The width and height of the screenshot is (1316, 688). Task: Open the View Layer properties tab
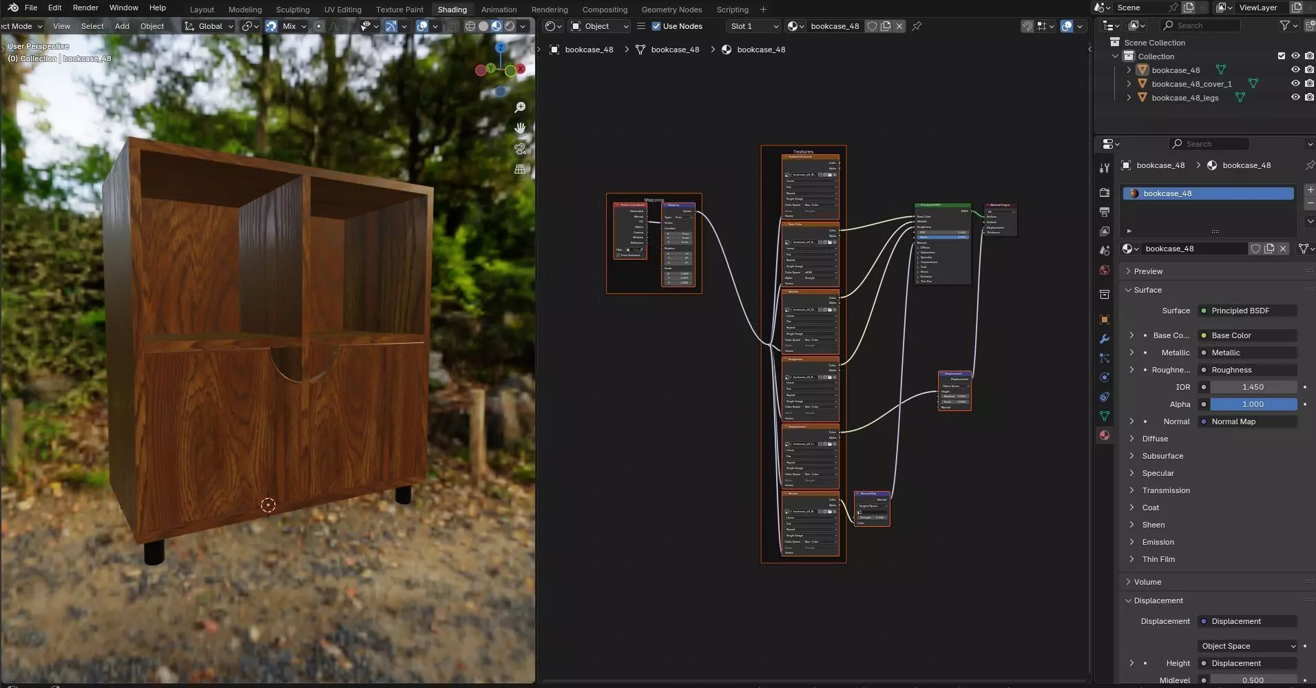pyautogui.click(x=1105, y=231)
